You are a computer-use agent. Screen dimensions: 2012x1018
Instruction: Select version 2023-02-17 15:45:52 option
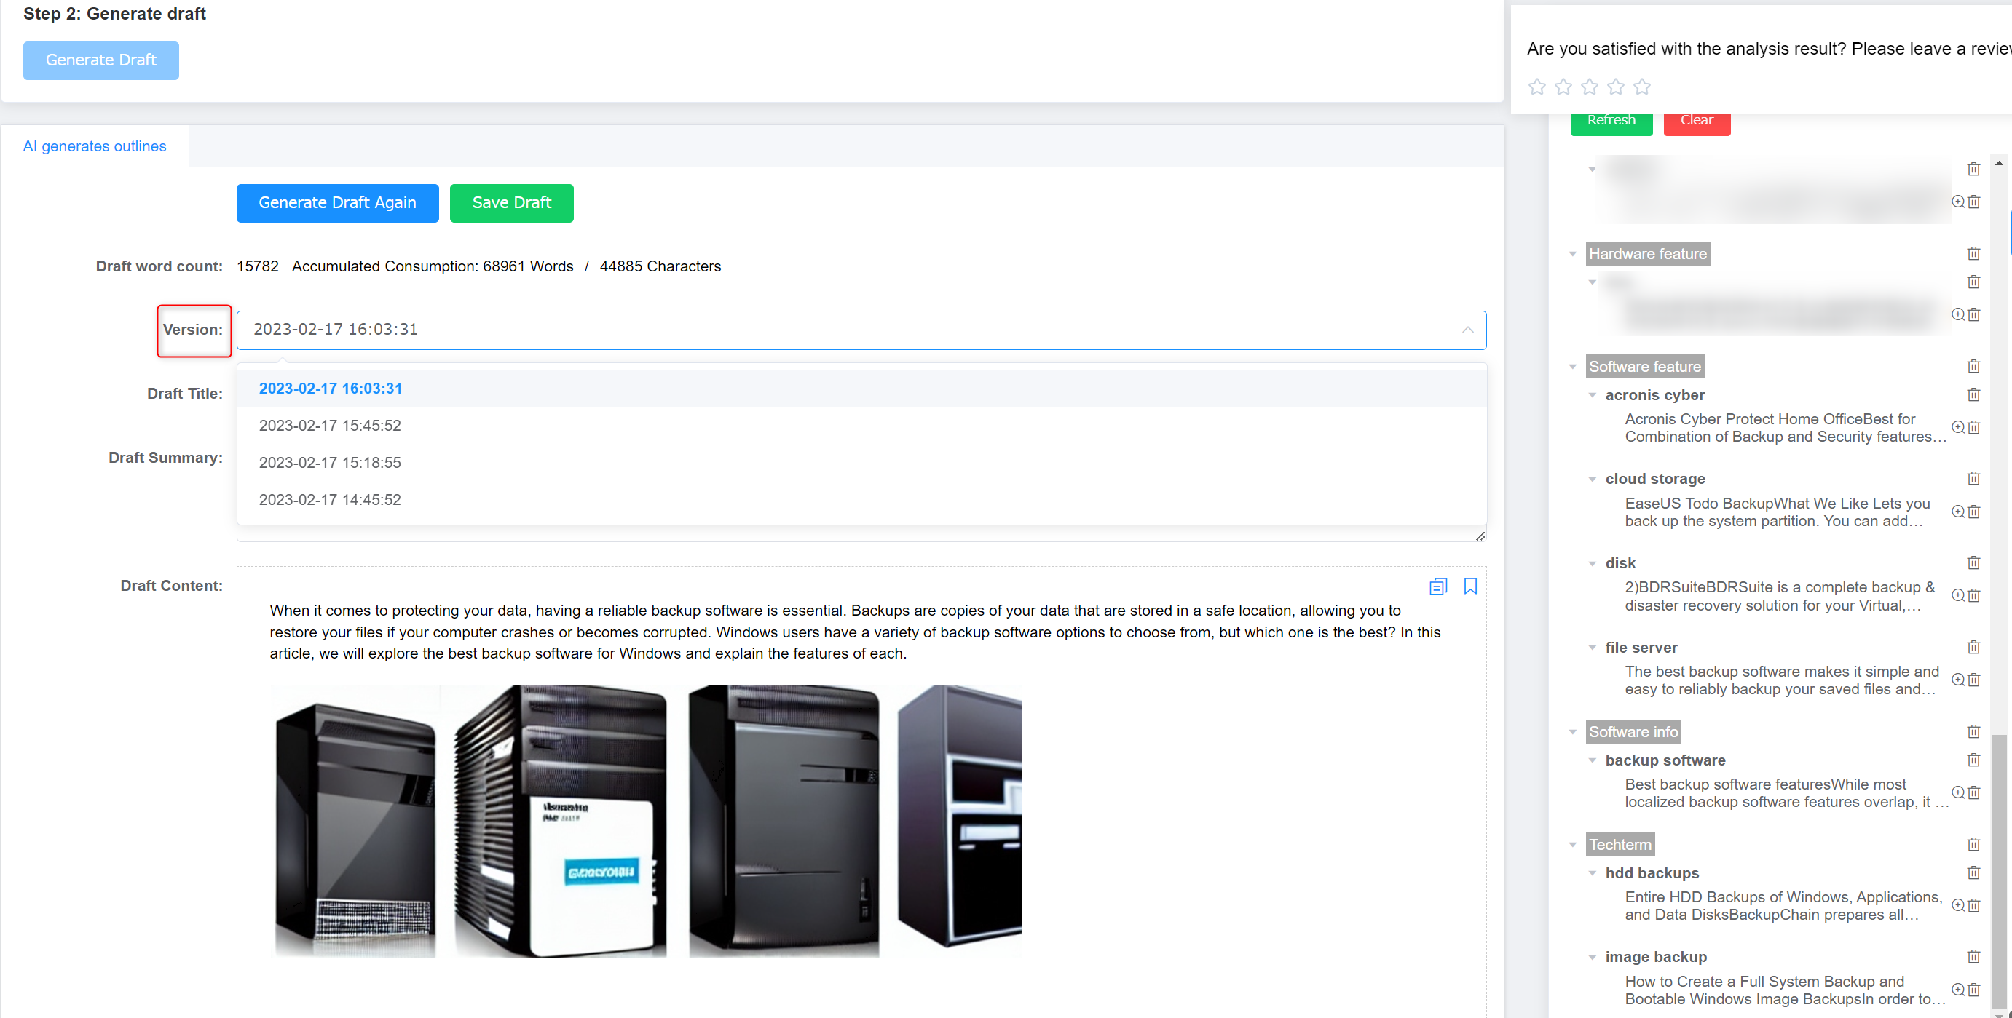861,426
